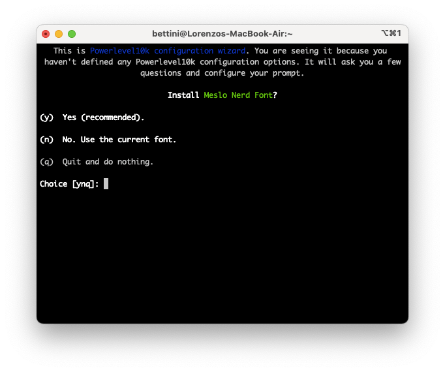445x372 pixels.
Task: Click the (y) Yes (recommended) option
Action: (x=92, y=117)
